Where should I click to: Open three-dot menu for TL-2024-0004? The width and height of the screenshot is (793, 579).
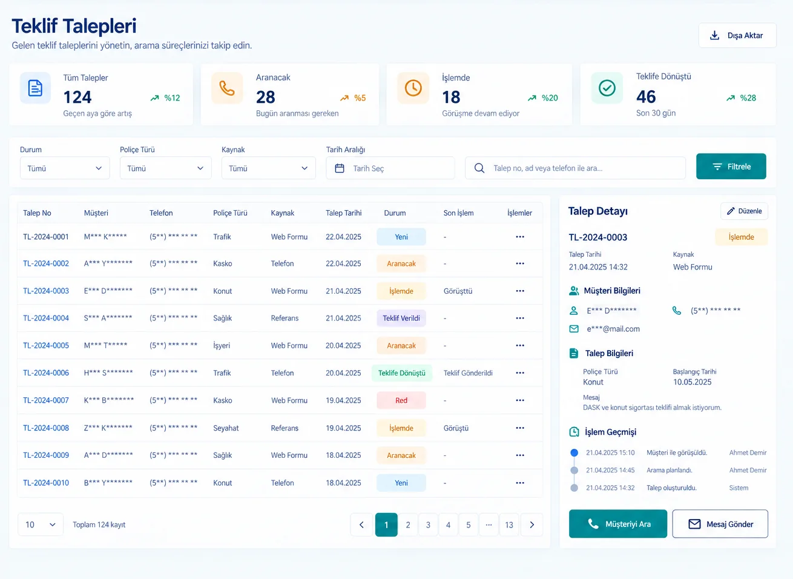(x=520, y=318)
